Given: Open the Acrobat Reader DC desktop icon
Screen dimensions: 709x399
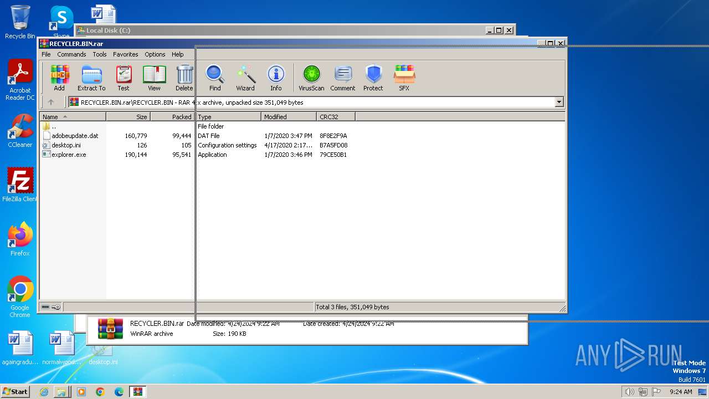Looking at the screenshot, I should [x=20, y=80].
